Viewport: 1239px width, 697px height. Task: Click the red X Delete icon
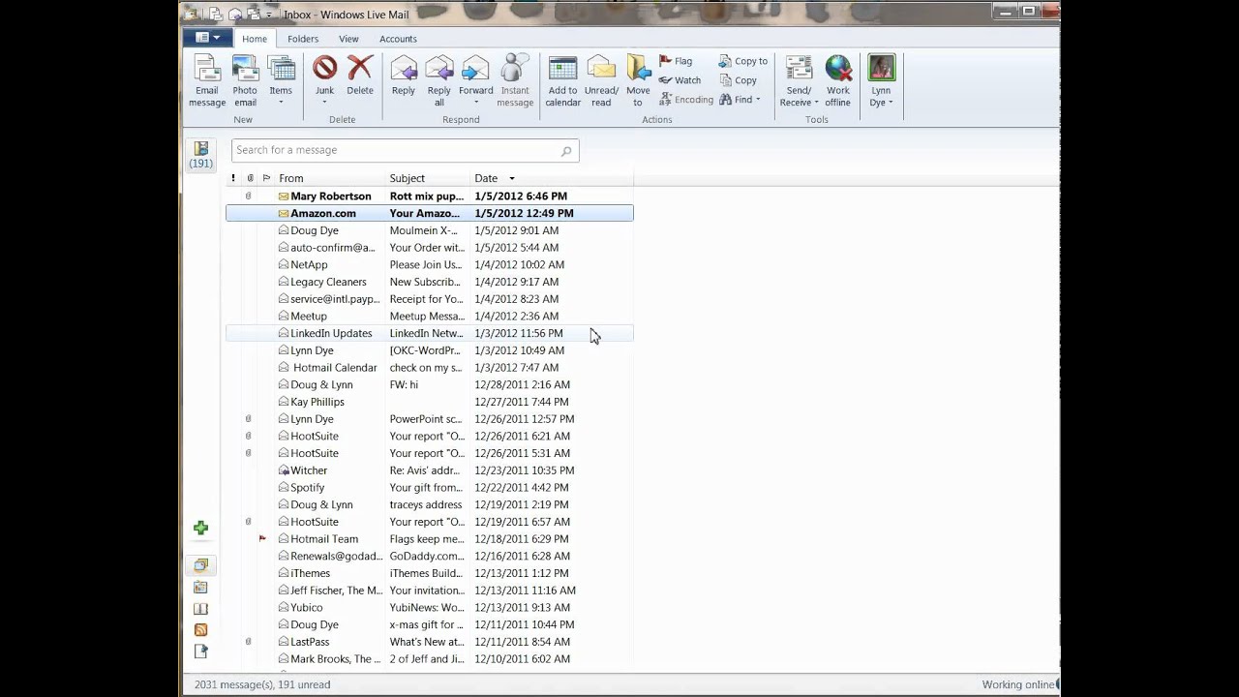tap(360, 68)
